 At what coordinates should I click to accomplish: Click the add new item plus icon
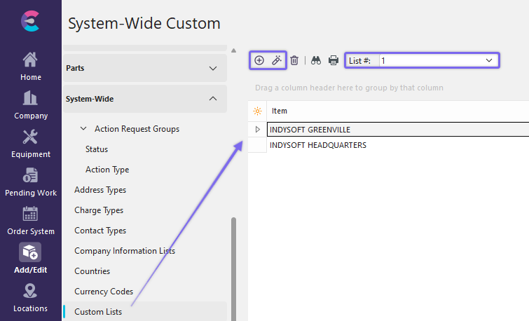click(x=259, y=61)
